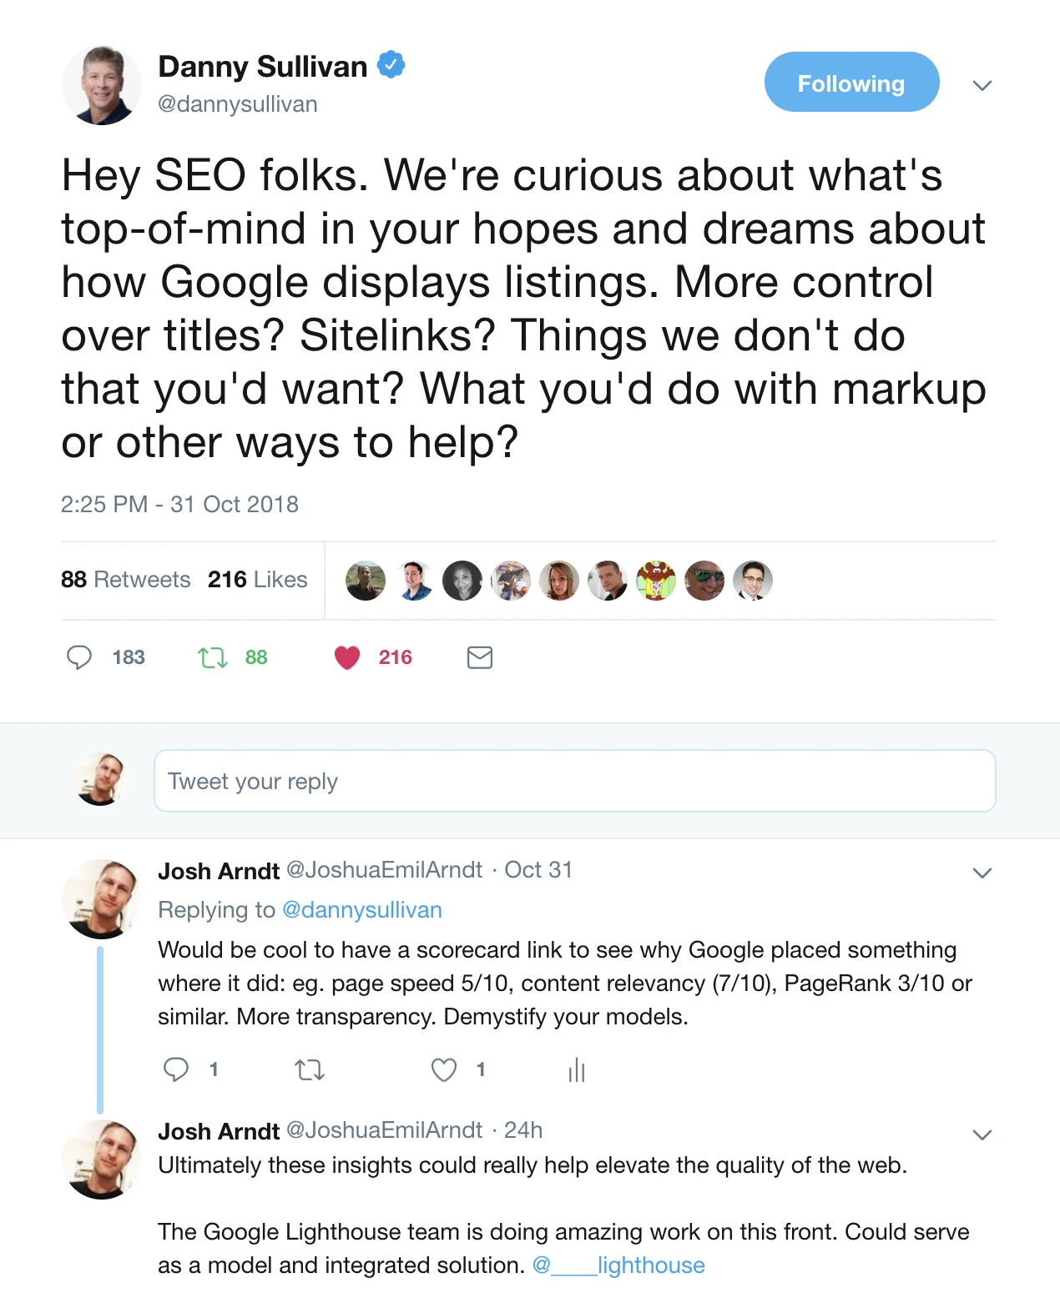Open the chevron menu on Danny's tweet
This screenshot has width=1060, height=1298.
(982, 85)
